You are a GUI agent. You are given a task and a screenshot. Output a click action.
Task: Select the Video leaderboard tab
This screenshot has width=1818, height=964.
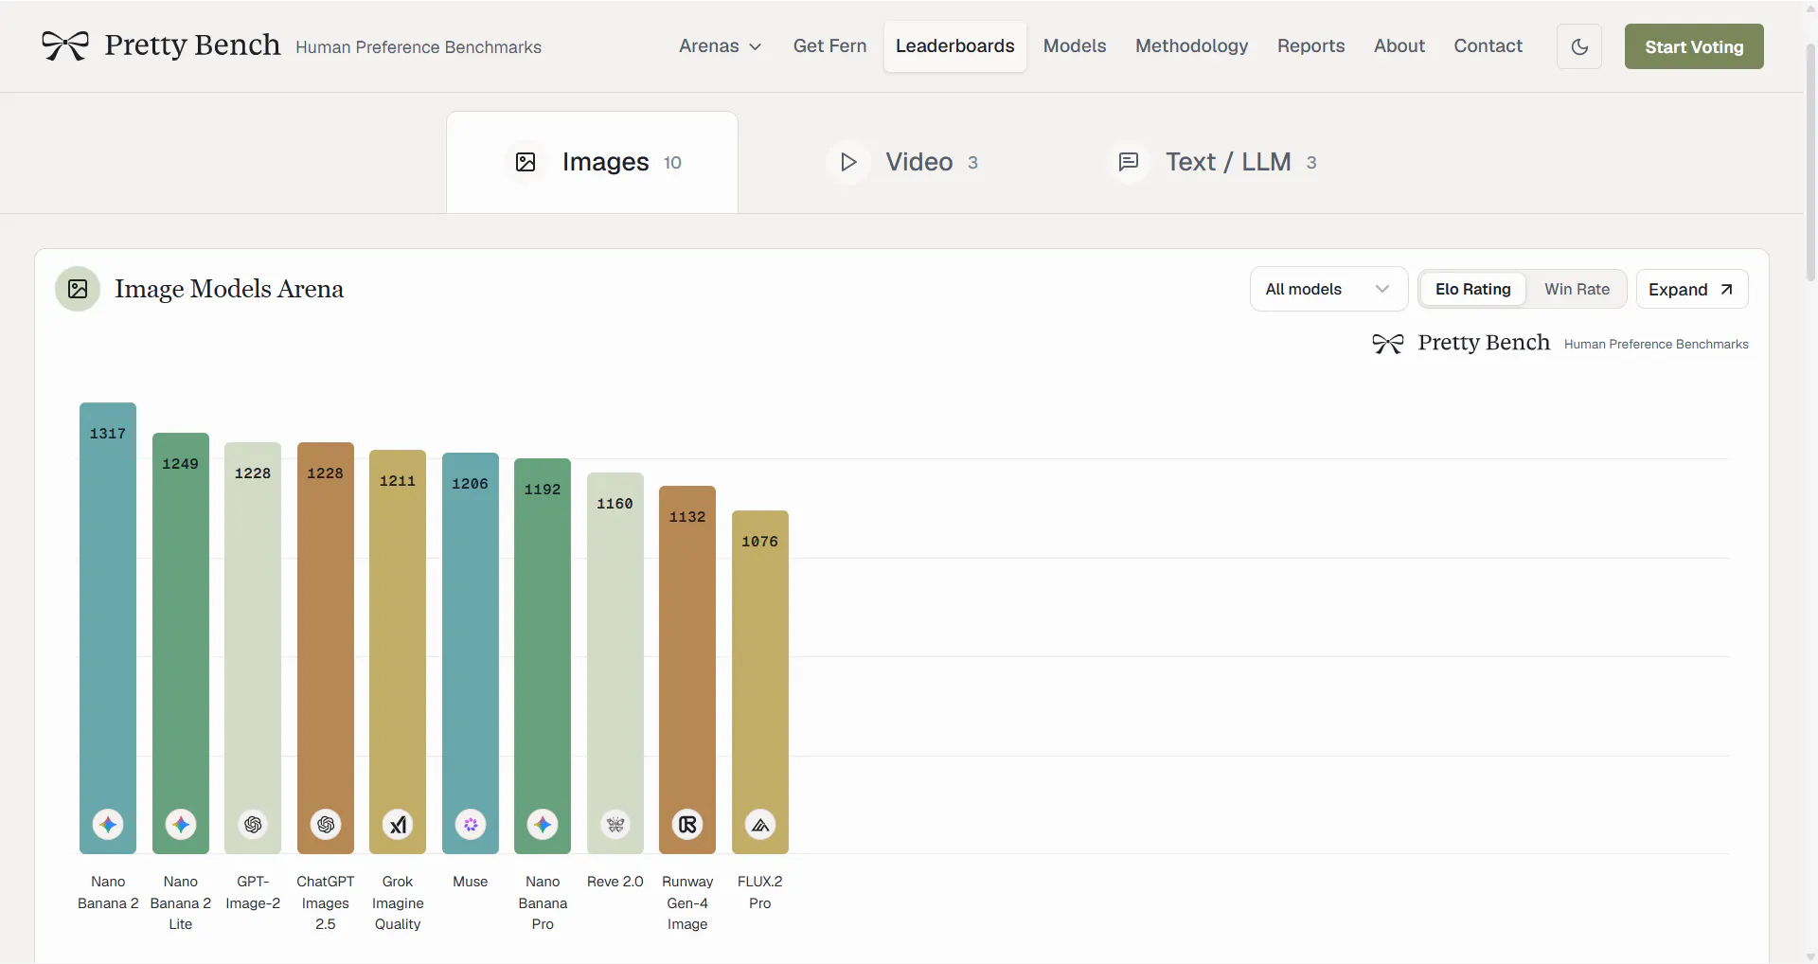(x=901, y=162)
